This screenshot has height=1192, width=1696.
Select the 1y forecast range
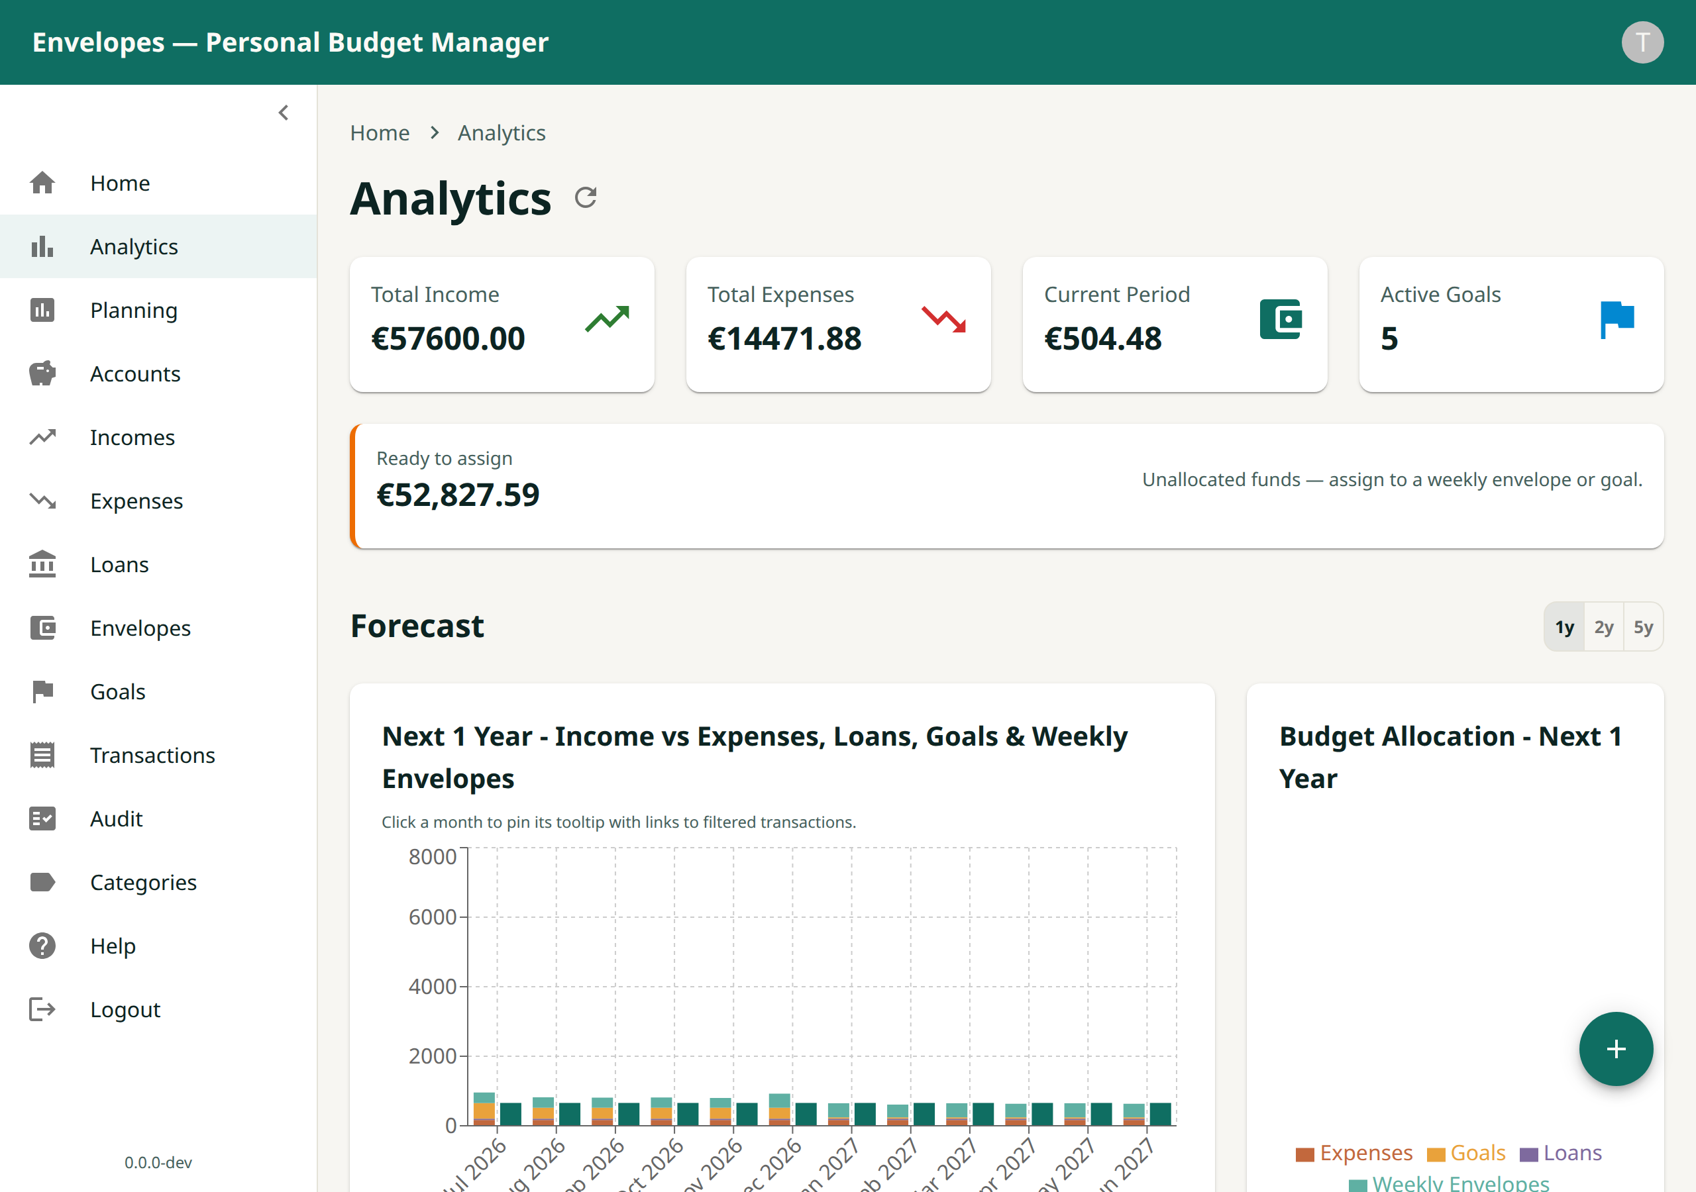click(1563, 626)
